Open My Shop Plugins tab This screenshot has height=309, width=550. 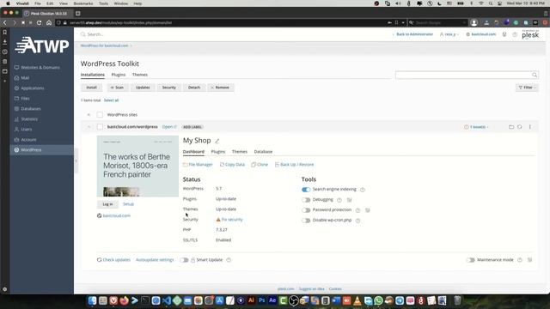coord(217,152)
